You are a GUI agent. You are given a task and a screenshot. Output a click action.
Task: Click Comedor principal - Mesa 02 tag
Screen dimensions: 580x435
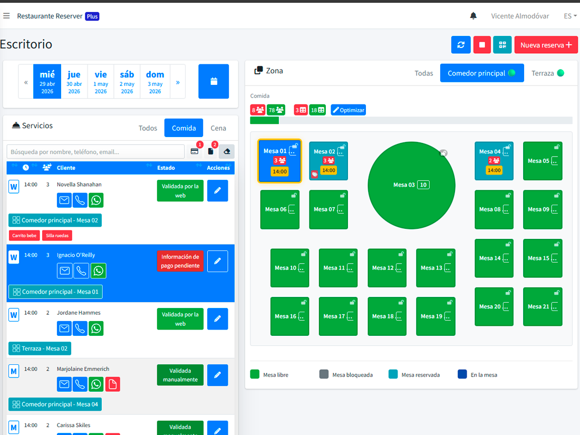click(55, 220)
